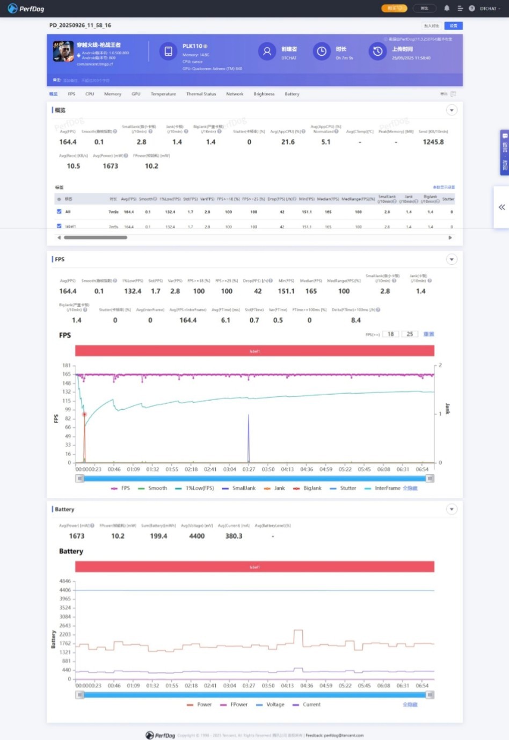This screenshot has height=740, width=509.
Task: Open the DTCHAT account dropdown
Action: pyautogui.click(x=490, y=9)
